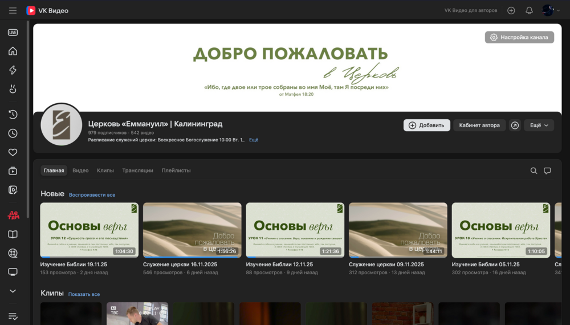The image size is (570, 325).
Task: Open the LIVE broadcasts sidebar icon
Action: coord(13,32)
